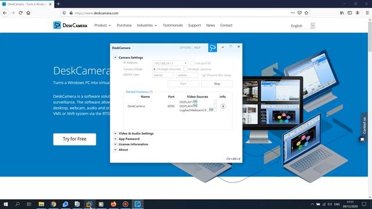Click the DeskCamera camera logo in app header
This screenshot has height=209, width=372.
pyautogui.click(x=212, y=48)
